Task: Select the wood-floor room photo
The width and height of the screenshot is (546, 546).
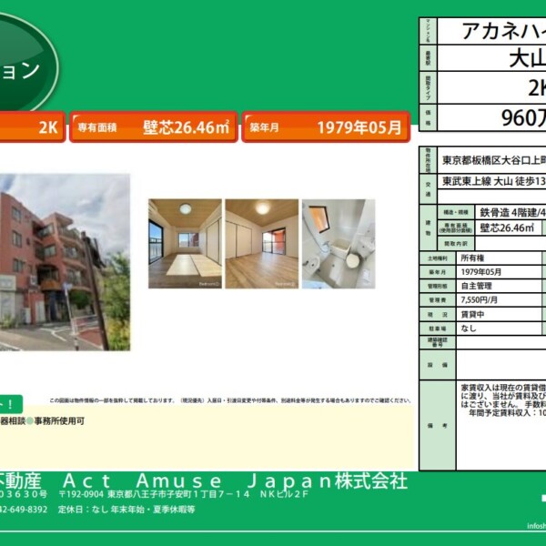Action: 261,244
